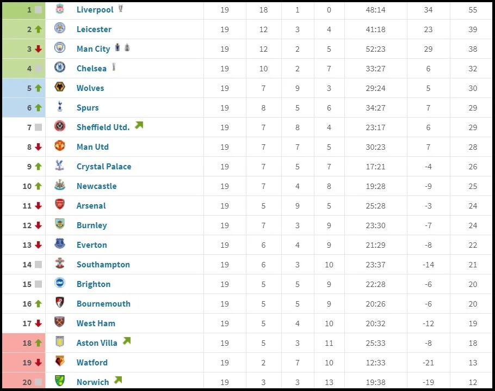
Task: Open the West Ham team link
Action: pyautogui.click(x=96, y=323)
